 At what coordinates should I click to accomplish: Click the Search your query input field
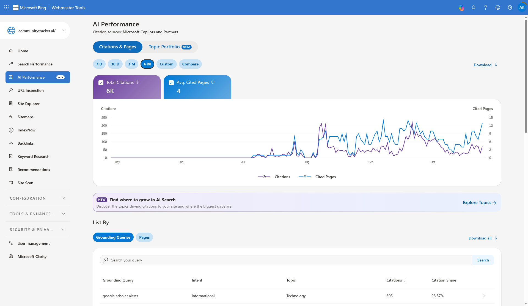286,260
